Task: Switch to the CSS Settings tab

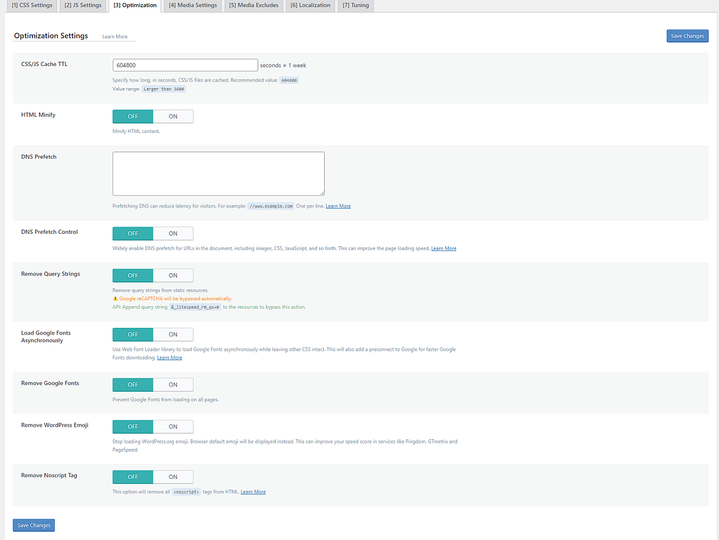Action: (x=32, y=5)
